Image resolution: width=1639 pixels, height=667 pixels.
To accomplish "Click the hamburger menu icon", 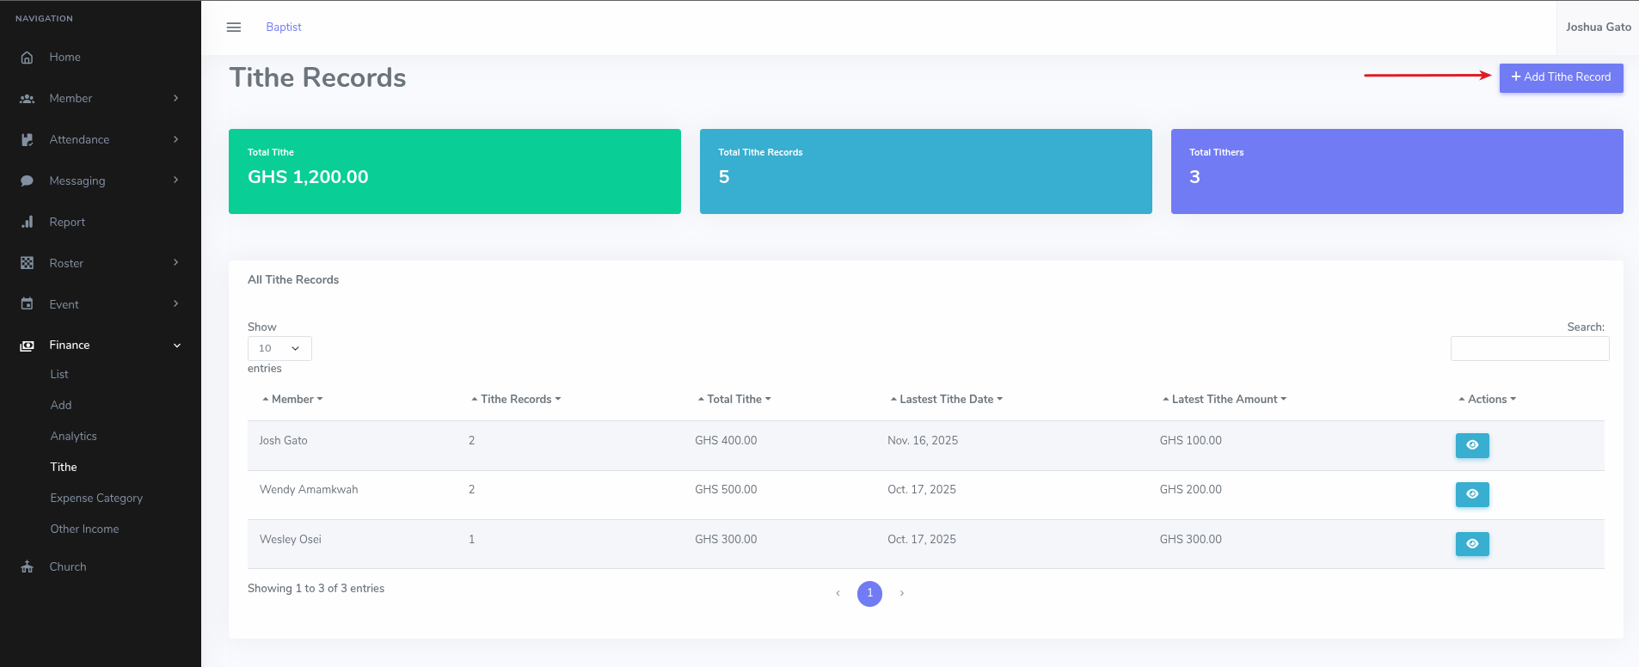I will (x=233, y=28).
